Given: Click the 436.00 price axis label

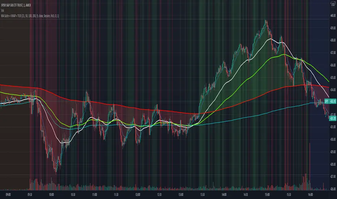Looking at the screenshot, I should 333,65.
